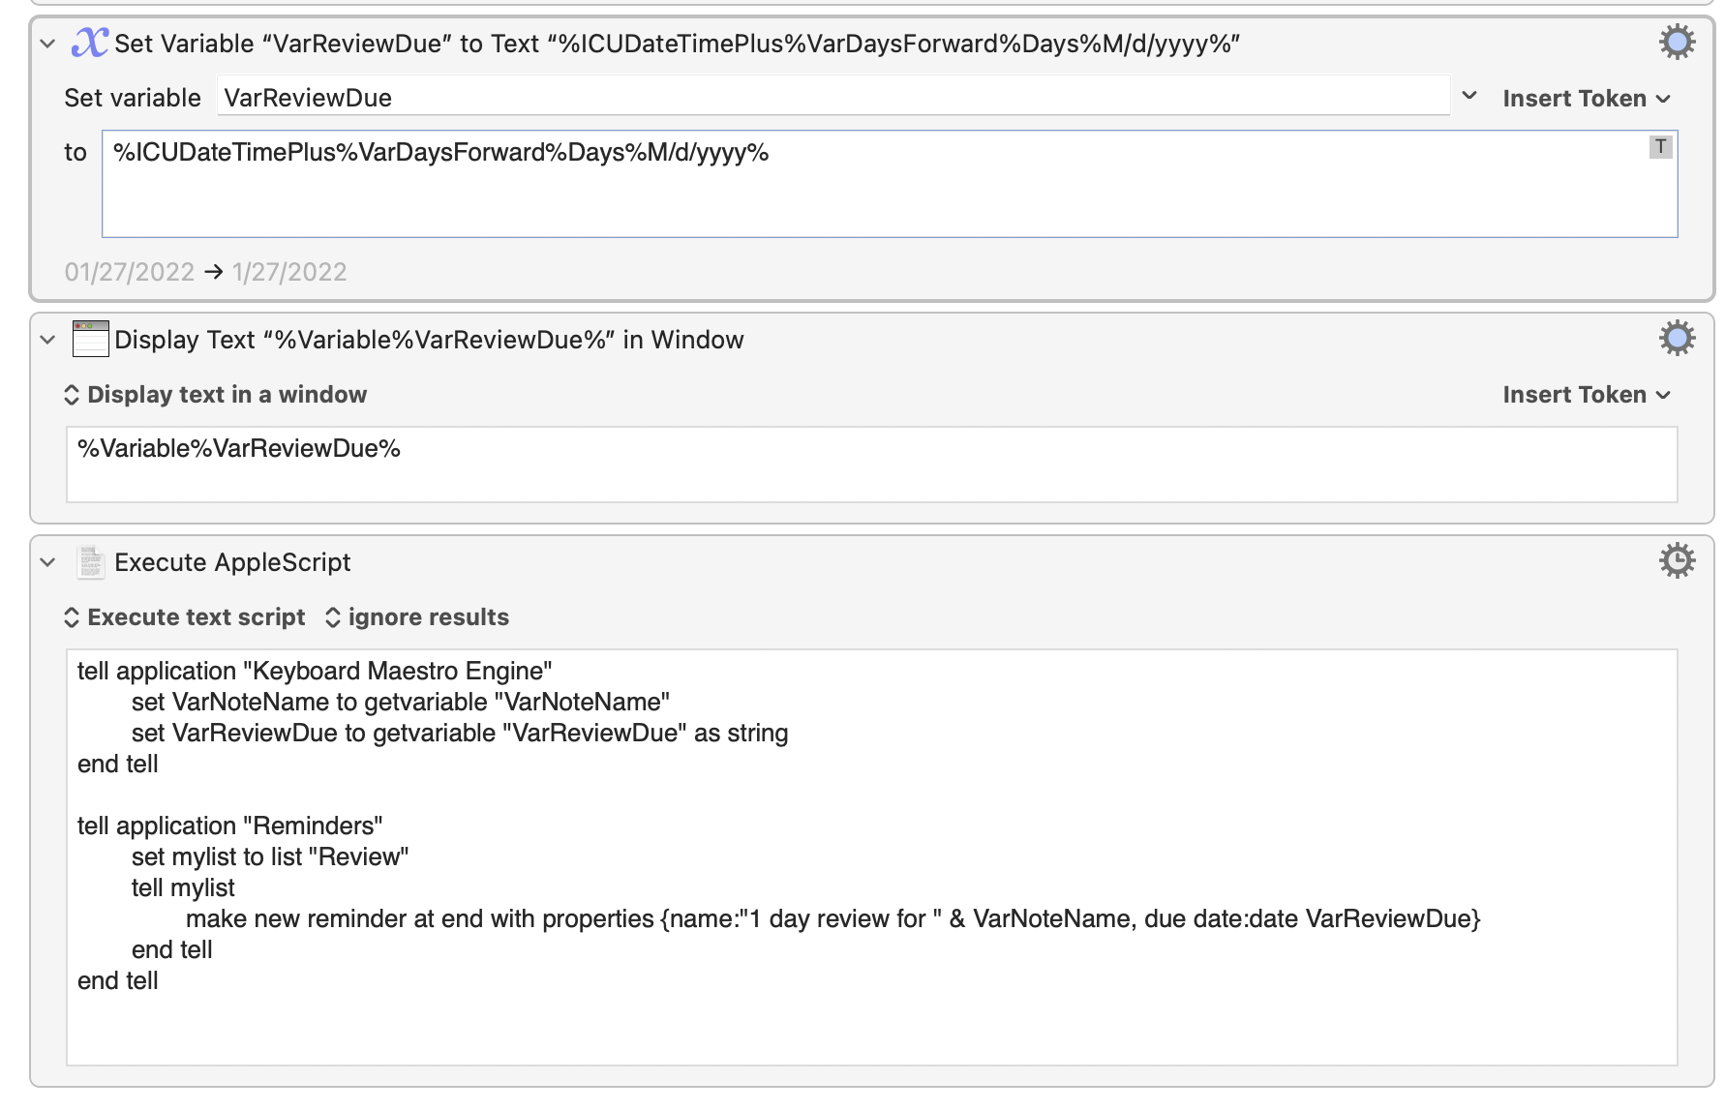Click the T text-mode badge in the 'to' field
This screenshot has width=1725, height=1111.
(1660, 147)
